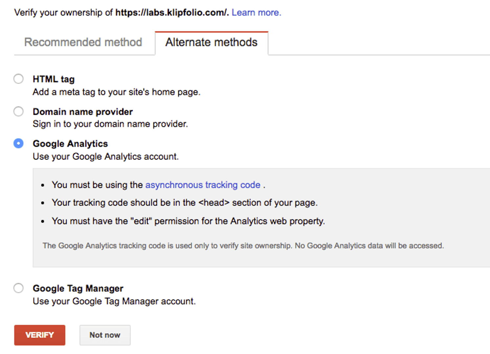
Task: Select the Google Analytics radio button
Action: coord(18,143)
